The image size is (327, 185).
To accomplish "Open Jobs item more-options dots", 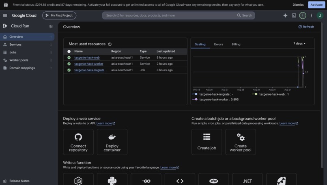I will (x=51, y=53).
